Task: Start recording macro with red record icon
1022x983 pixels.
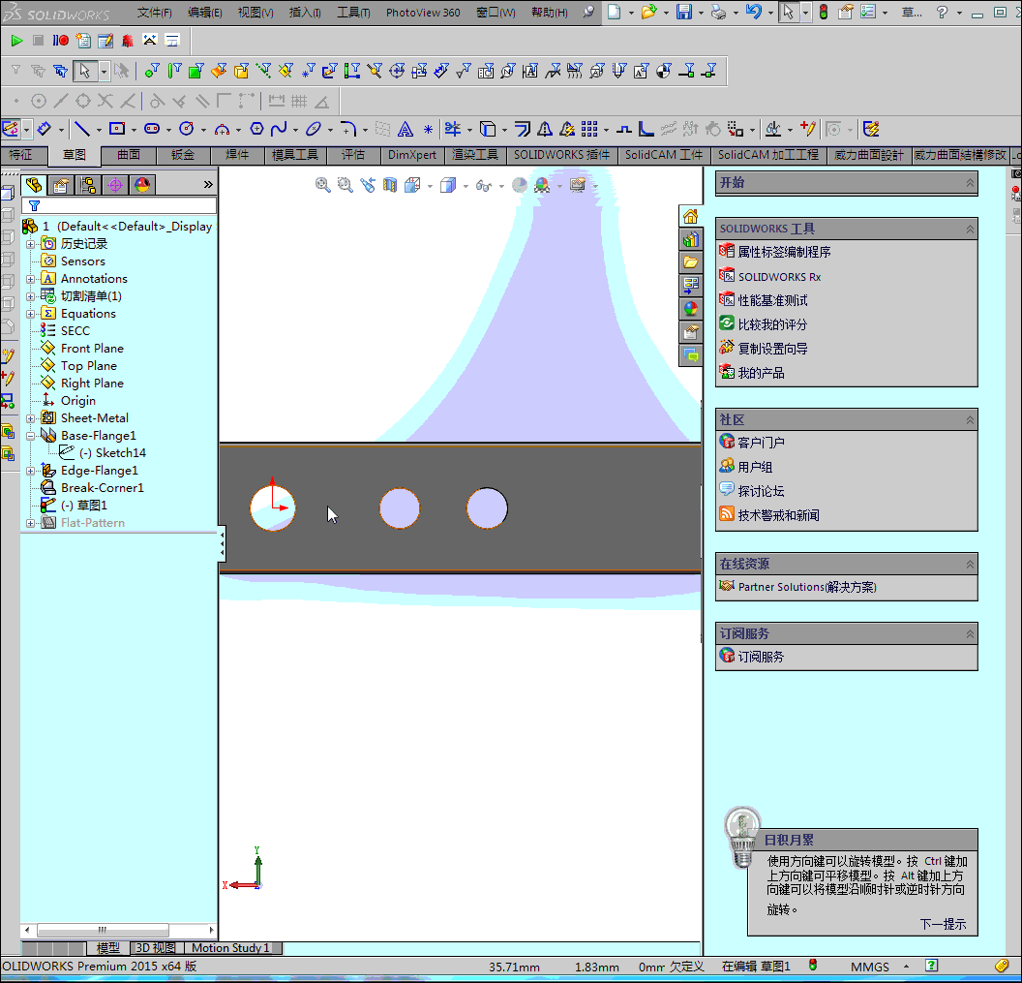Action: pyautogui.click(x=61, y=41)
